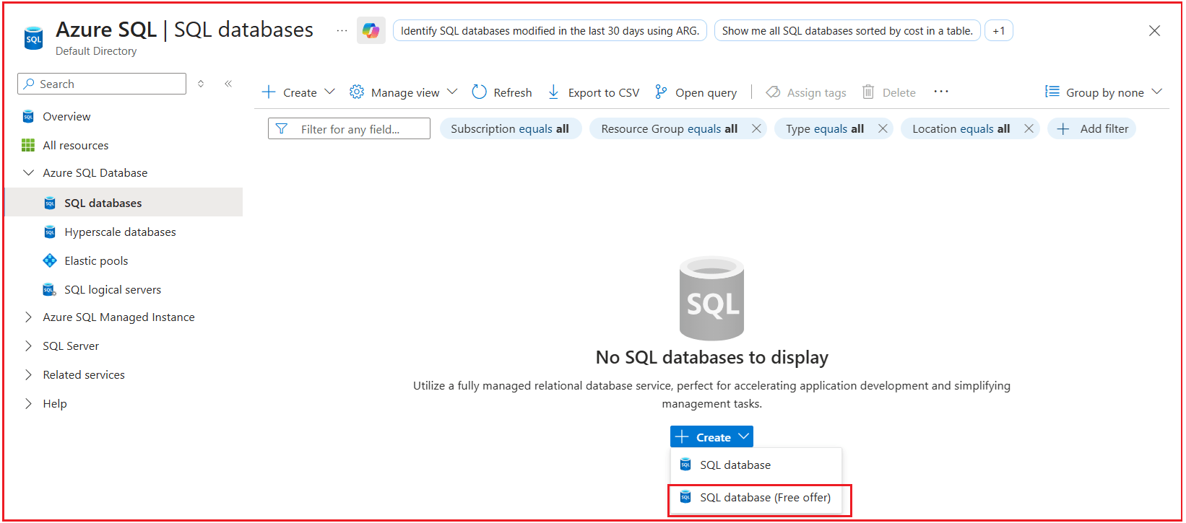Viewport: 1186px width, 523px height.
Task: Remove the Type equals all filter
Action: click(x=883, y=128)
